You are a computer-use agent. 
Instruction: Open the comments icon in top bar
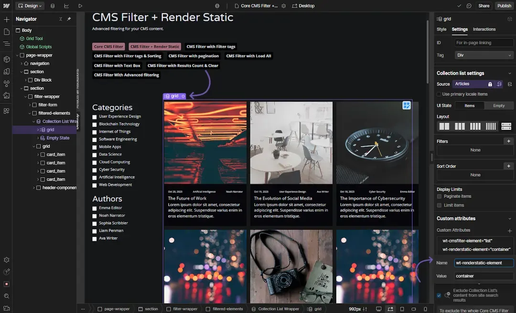(469, 6)
